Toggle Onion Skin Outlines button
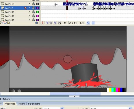This screenshot has height=109, width=134. click(51, 23)
